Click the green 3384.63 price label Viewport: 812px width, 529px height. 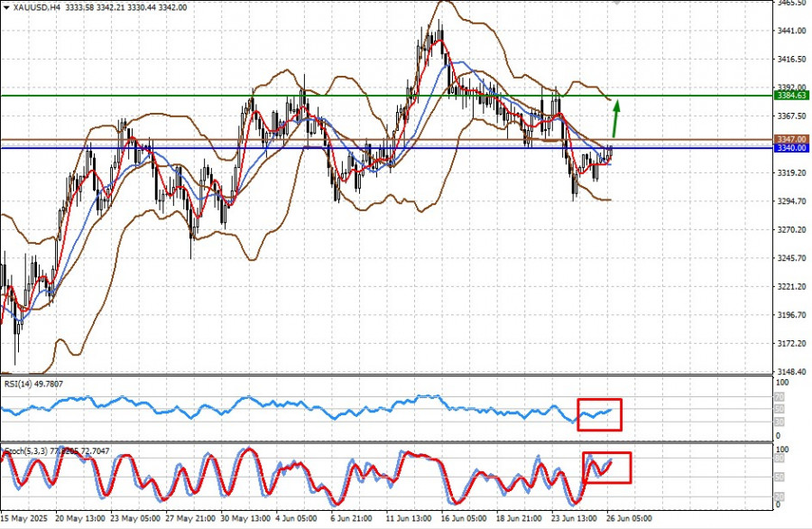pos(792,96)
